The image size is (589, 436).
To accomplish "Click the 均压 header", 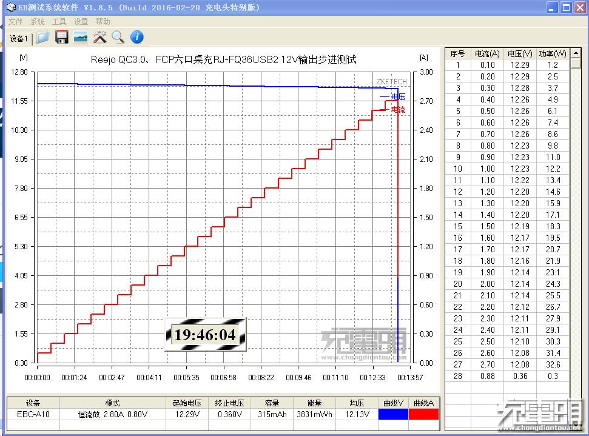I will 357,403.
